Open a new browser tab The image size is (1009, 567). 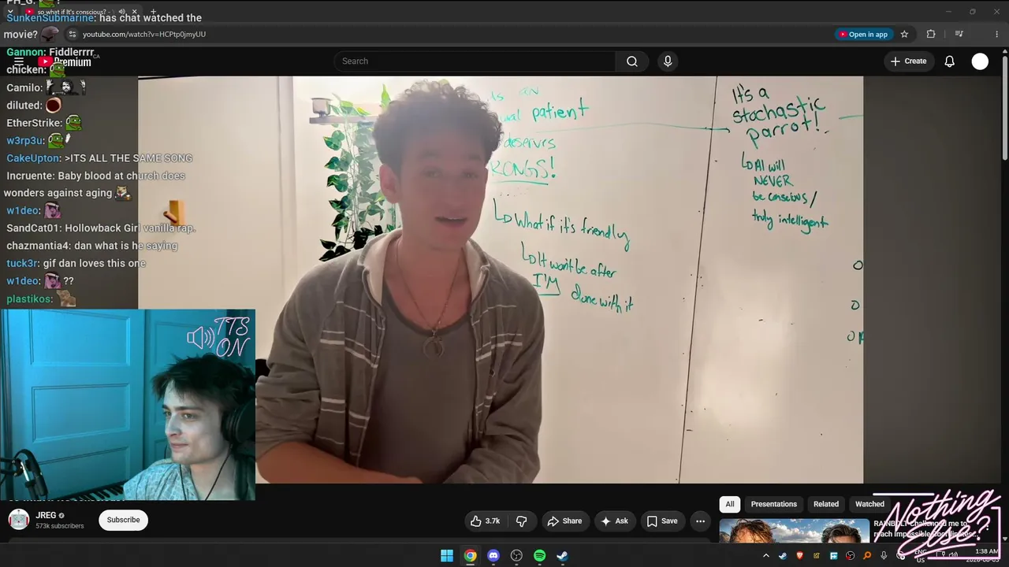point(153,12)
